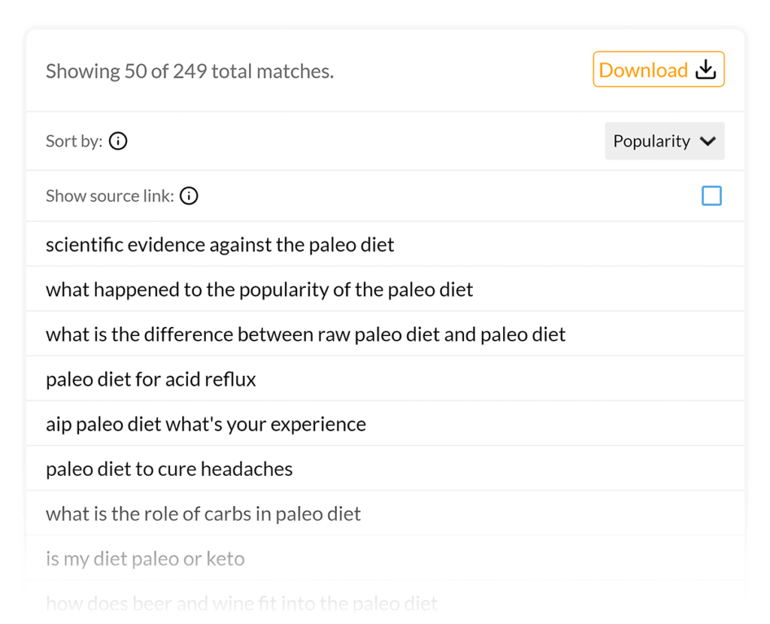
Task: Select "paleo diet to cure headaches"
Action: 169,469
